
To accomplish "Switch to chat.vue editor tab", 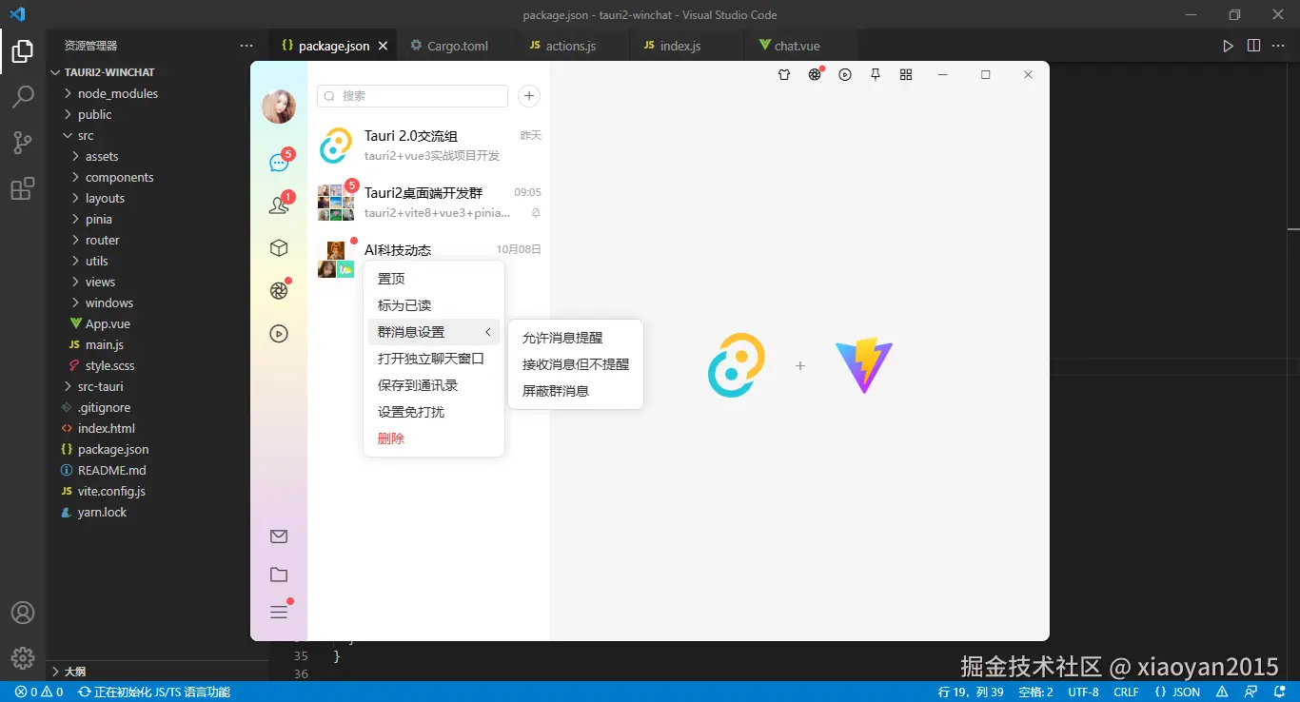I will point(797,46).
